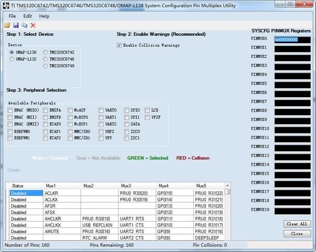
Task: Click the open folder toolbar icon
Action: coord(7,25)
